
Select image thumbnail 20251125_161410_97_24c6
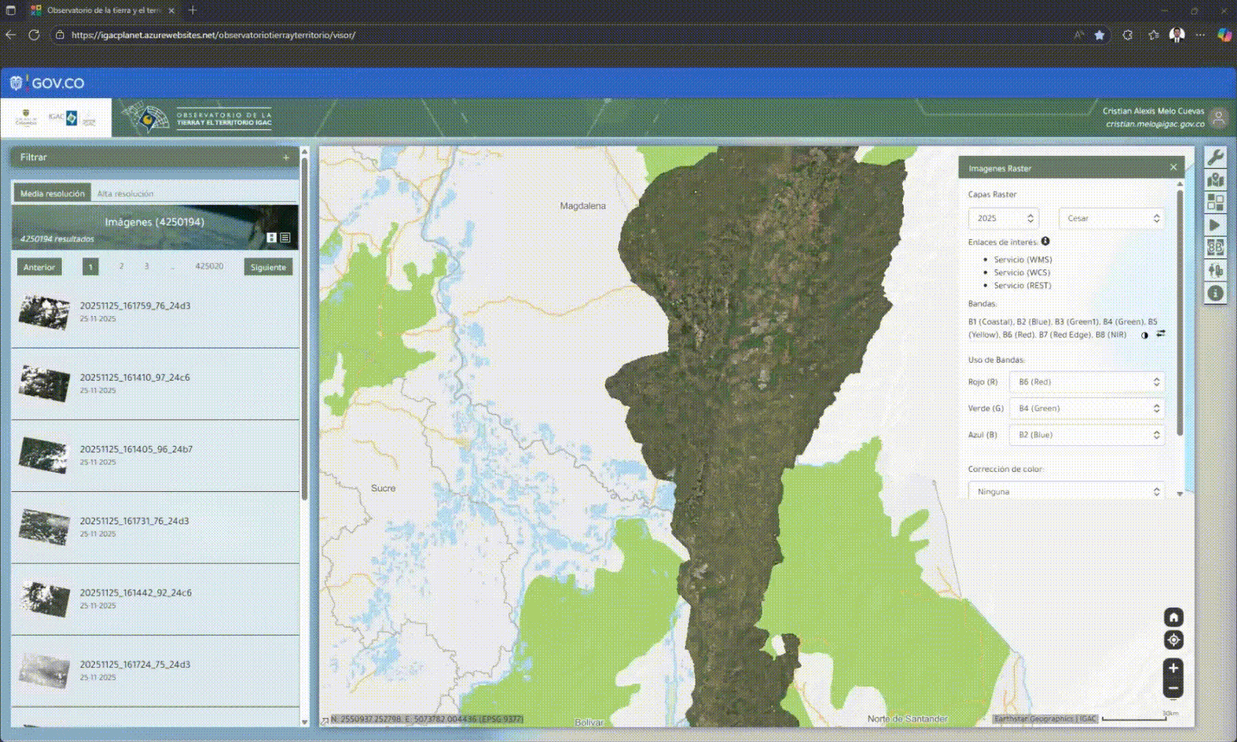click(x=45, y=383)
